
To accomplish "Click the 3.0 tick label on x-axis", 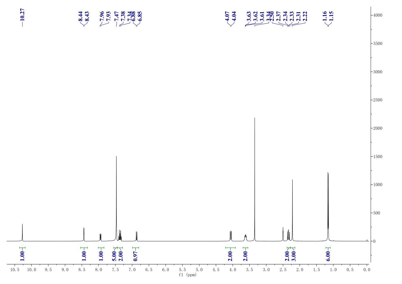I will point(266,270).
